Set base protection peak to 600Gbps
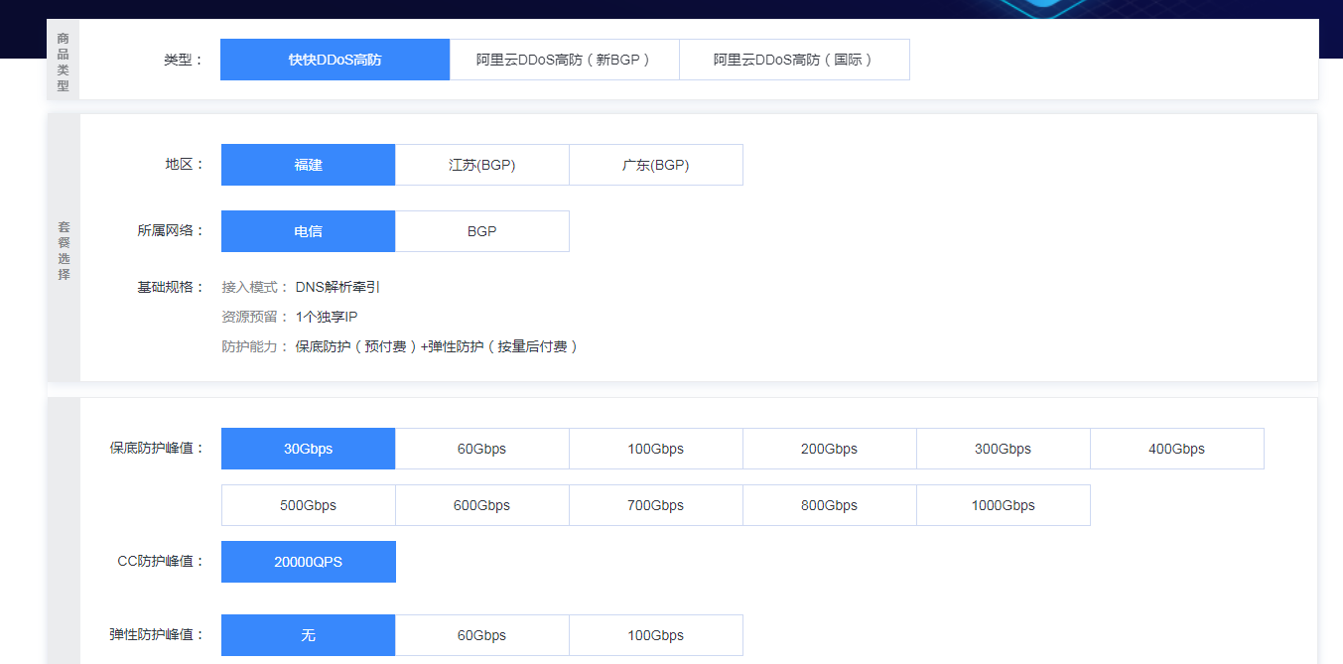The image size is (1343, 664). 482,505
